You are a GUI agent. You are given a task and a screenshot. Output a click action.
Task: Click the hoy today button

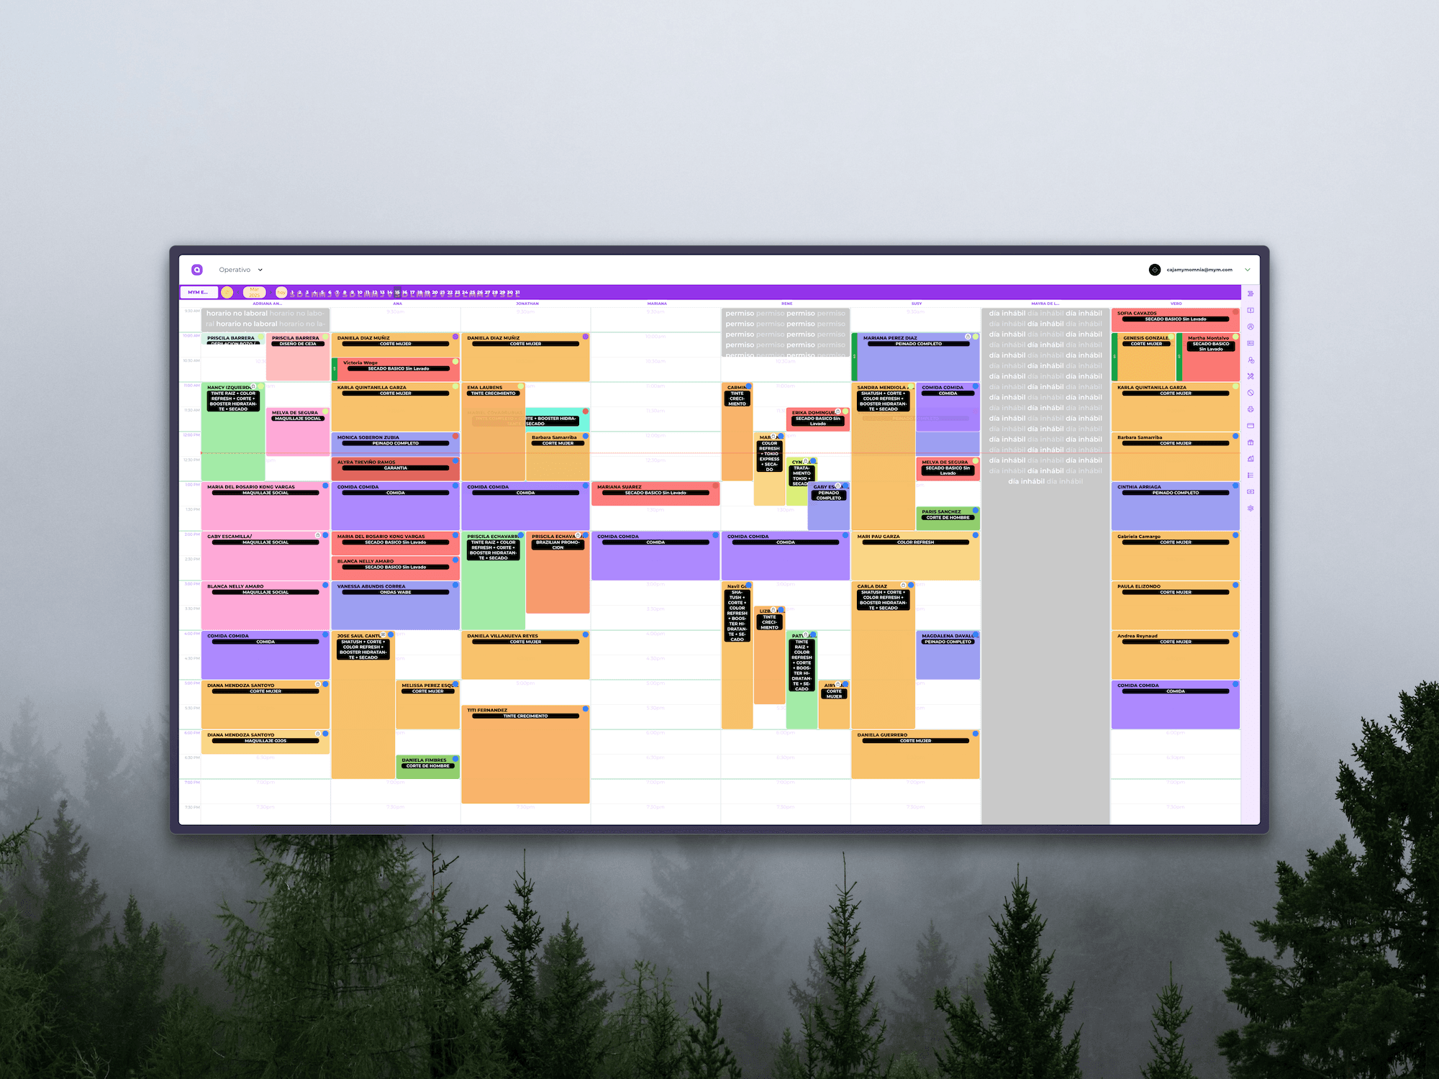pos(281,292)
